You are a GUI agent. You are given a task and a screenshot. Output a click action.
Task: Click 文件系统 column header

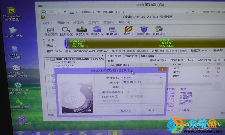[177, 60]
